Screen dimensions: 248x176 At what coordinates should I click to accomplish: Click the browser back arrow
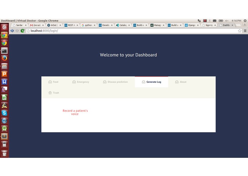click(12, 31)
